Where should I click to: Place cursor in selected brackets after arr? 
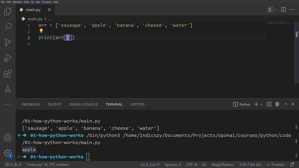68,37
